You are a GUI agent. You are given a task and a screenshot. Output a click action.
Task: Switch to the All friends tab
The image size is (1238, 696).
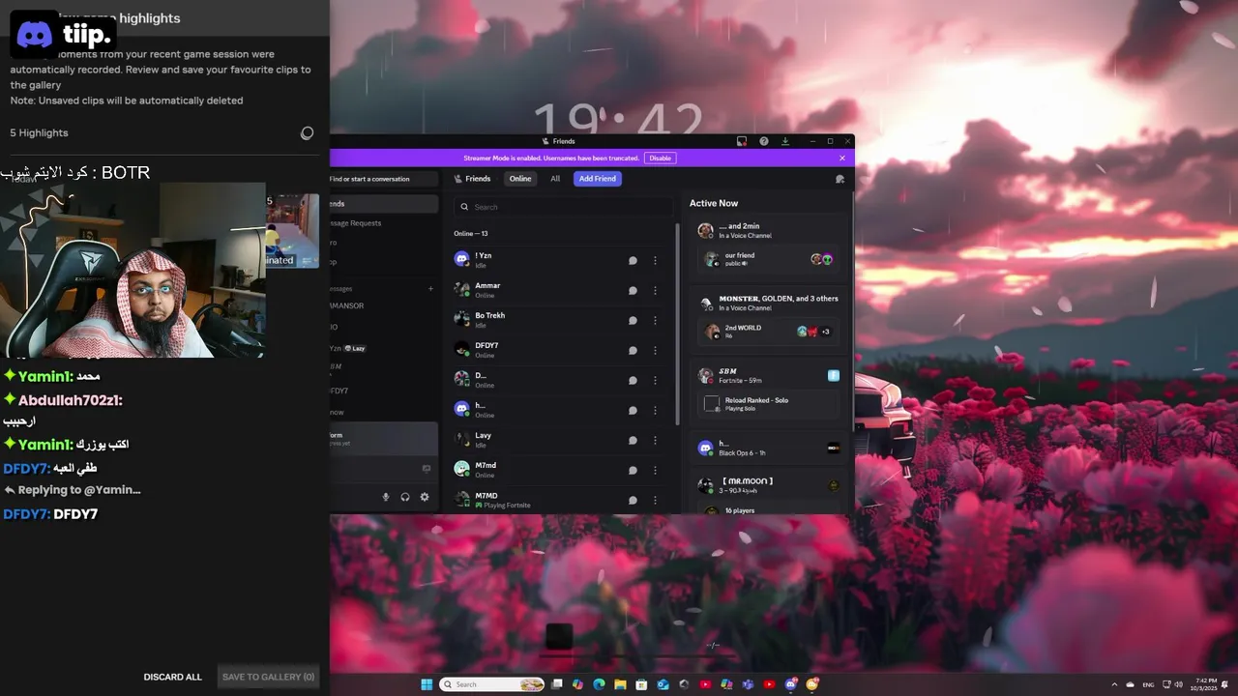click(555, 179)
